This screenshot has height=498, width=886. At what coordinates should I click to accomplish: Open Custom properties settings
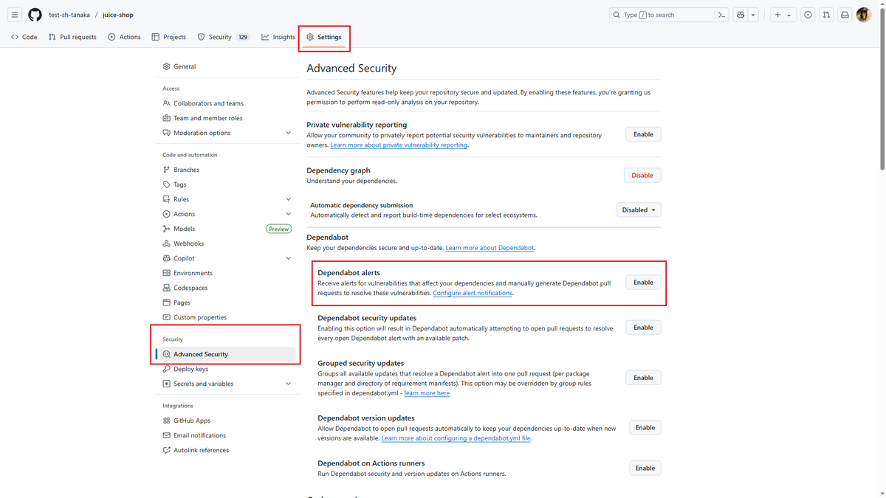pos(227,317)
